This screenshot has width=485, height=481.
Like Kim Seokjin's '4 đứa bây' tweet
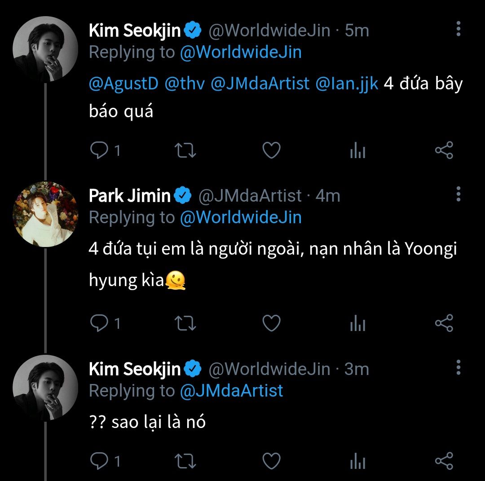pos(271,150)
